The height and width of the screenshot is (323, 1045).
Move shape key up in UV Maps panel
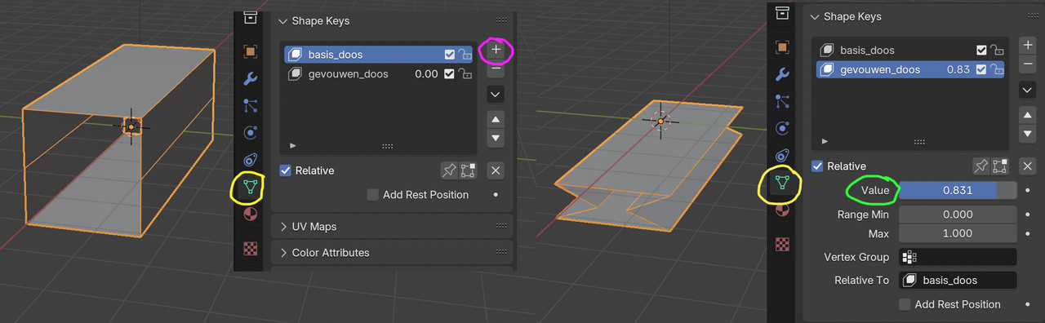click(496, 119)
